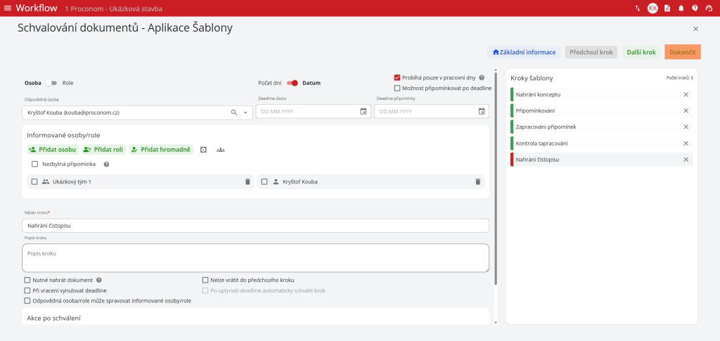Click into the Popis kroku text area
The width and height of the screenshot is (720, 341).
[255, 257]
